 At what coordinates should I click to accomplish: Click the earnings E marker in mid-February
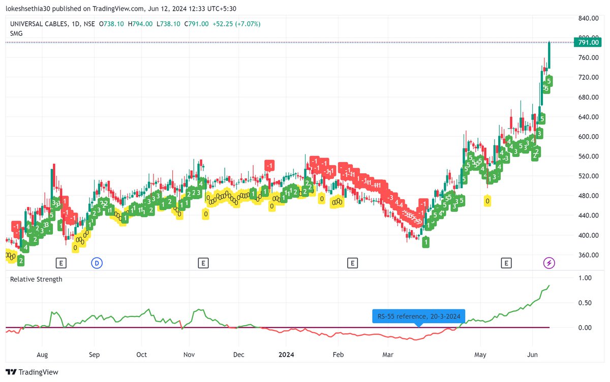352,263
